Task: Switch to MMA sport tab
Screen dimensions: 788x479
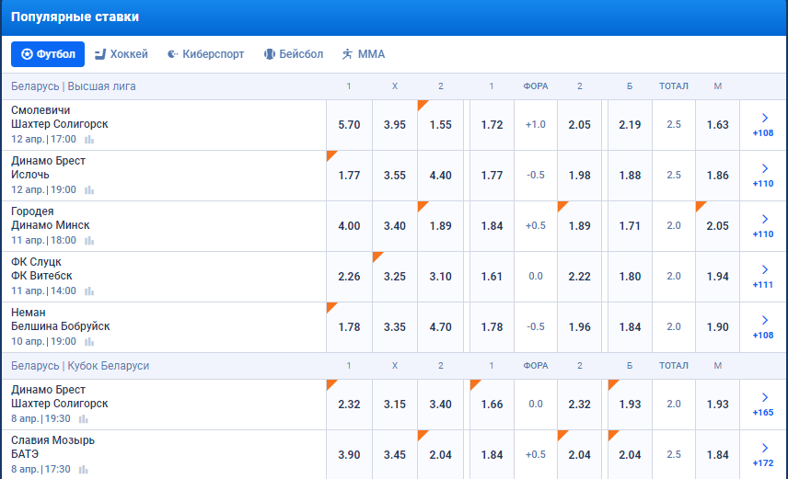Action: click(x=363, y=54)
